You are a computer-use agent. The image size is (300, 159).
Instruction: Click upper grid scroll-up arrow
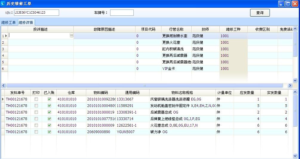tap(295, 29)
